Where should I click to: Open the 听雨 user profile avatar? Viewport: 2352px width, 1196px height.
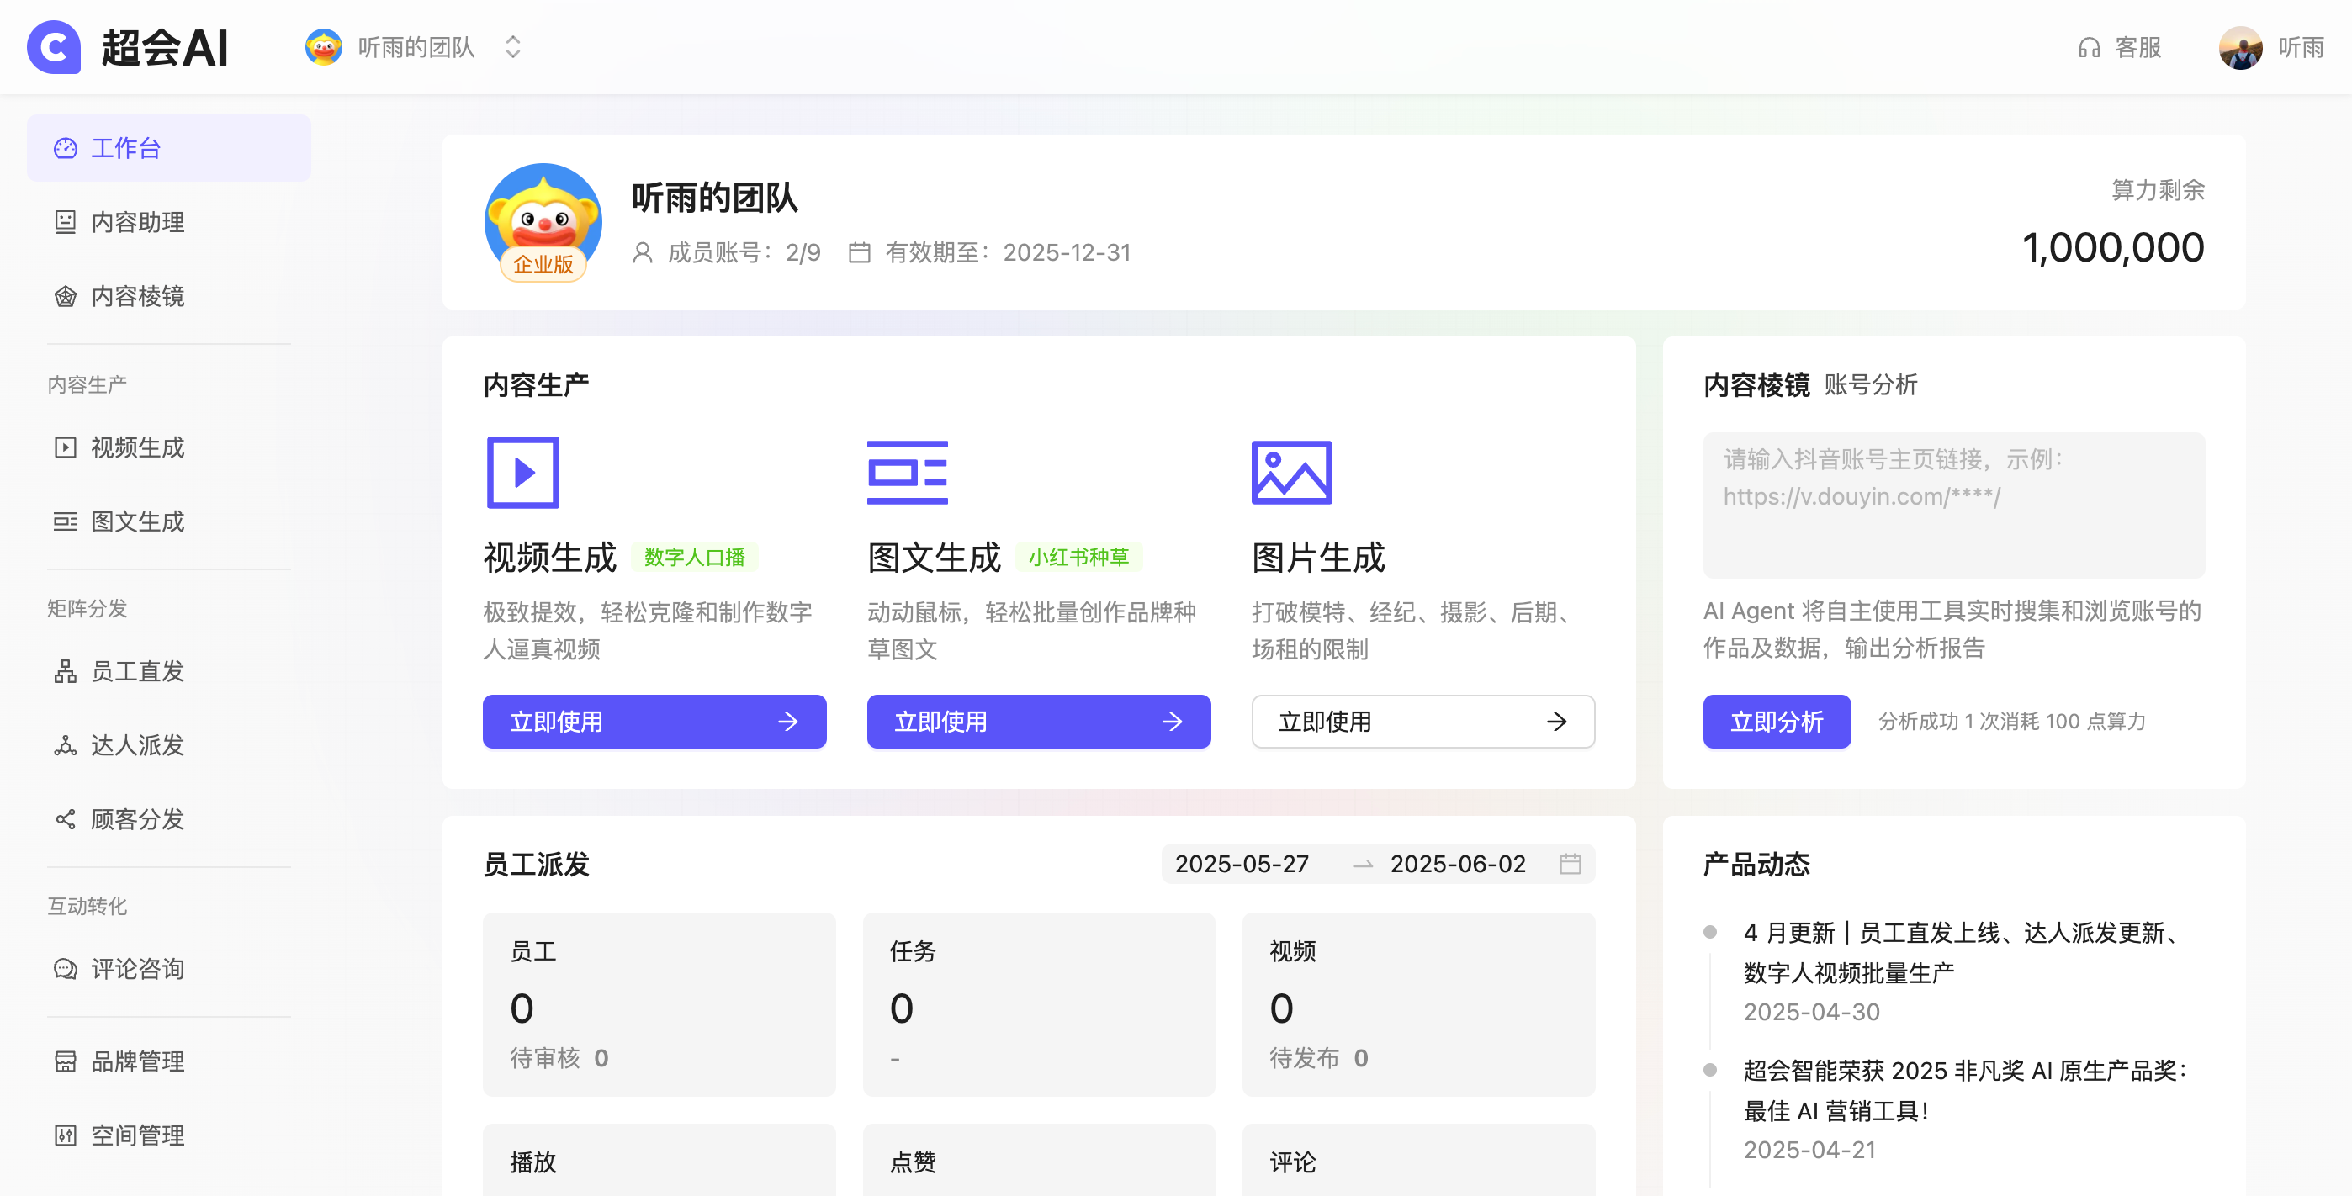click(2241, 47)
